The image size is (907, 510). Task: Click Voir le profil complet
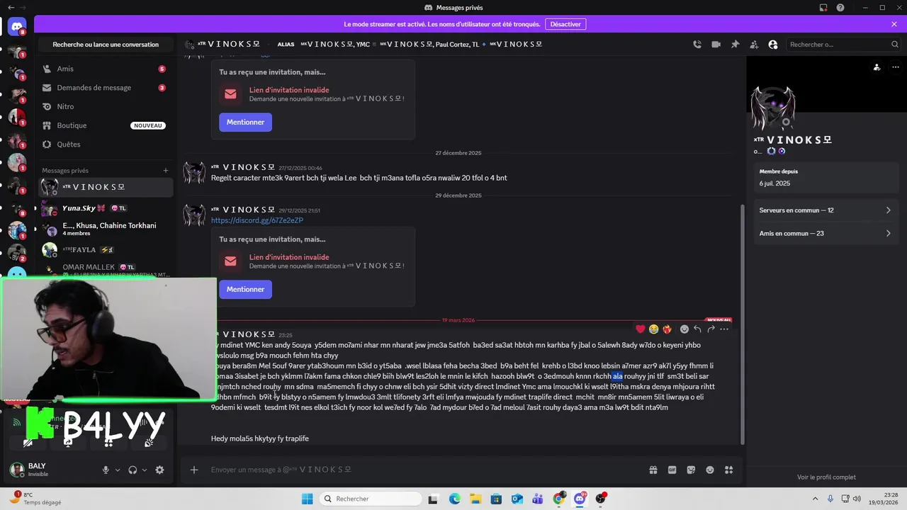pos(826,477)
